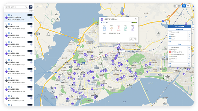Open the sort dropdown above device list

point(31,11)
